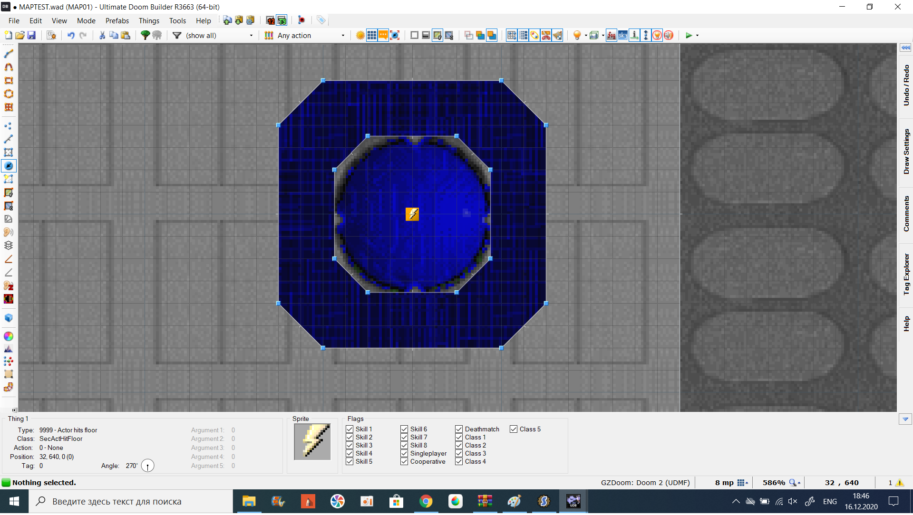The width and height of the screenshot is (913, 515).
Task: Uncheck the Class 5 flag
Action: [514, 429]
